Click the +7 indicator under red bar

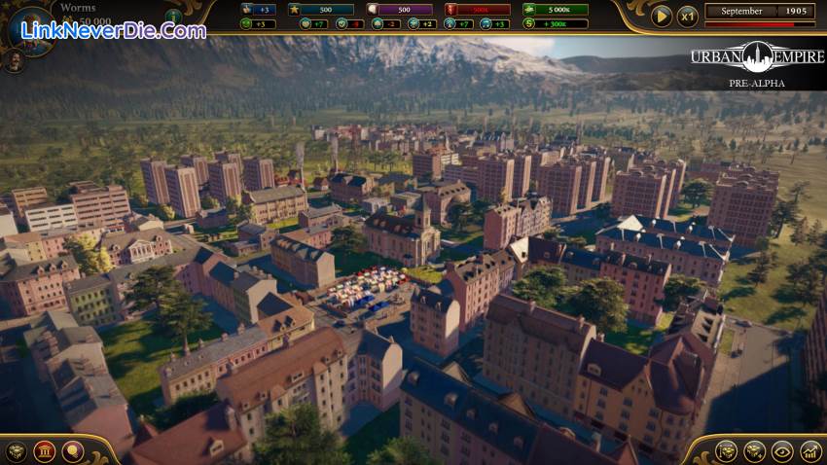click(458, 23)
